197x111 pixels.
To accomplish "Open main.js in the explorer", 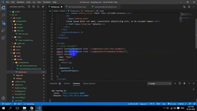I will coord(19,78).
